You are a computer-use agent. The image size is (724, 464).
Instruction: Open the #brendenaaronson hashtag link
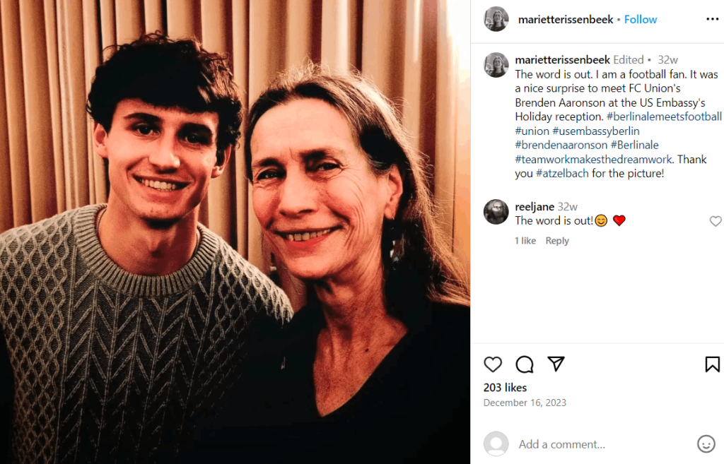[x=561, y=145]
